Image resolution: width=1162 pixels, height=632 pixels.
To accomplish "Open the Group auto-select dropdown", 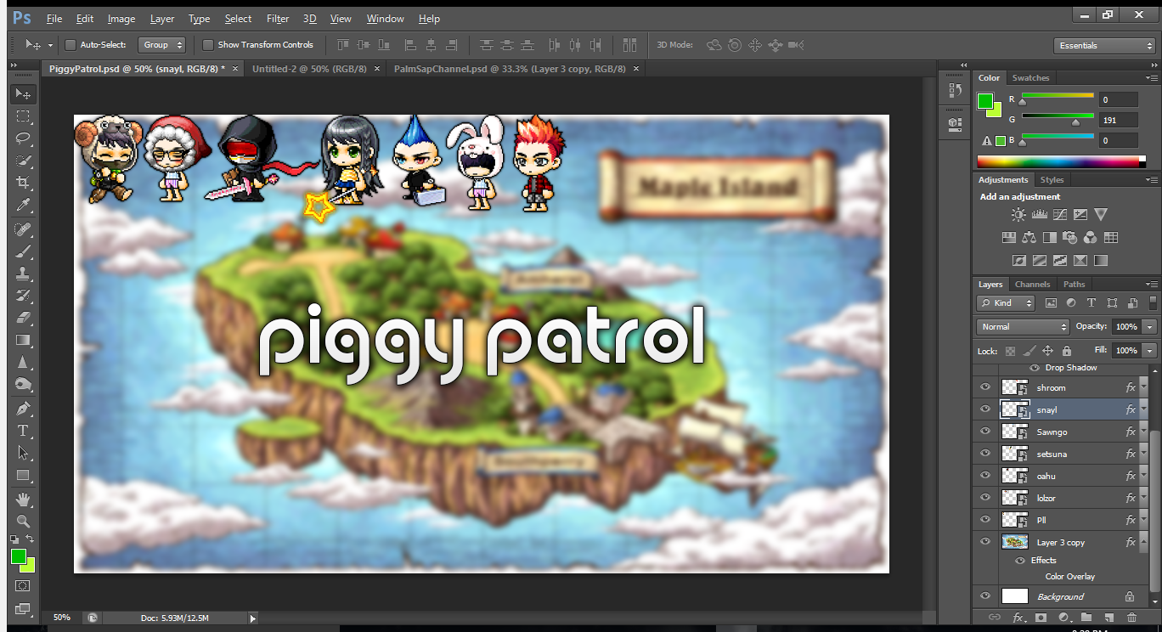I will click(x=163, y=45).
